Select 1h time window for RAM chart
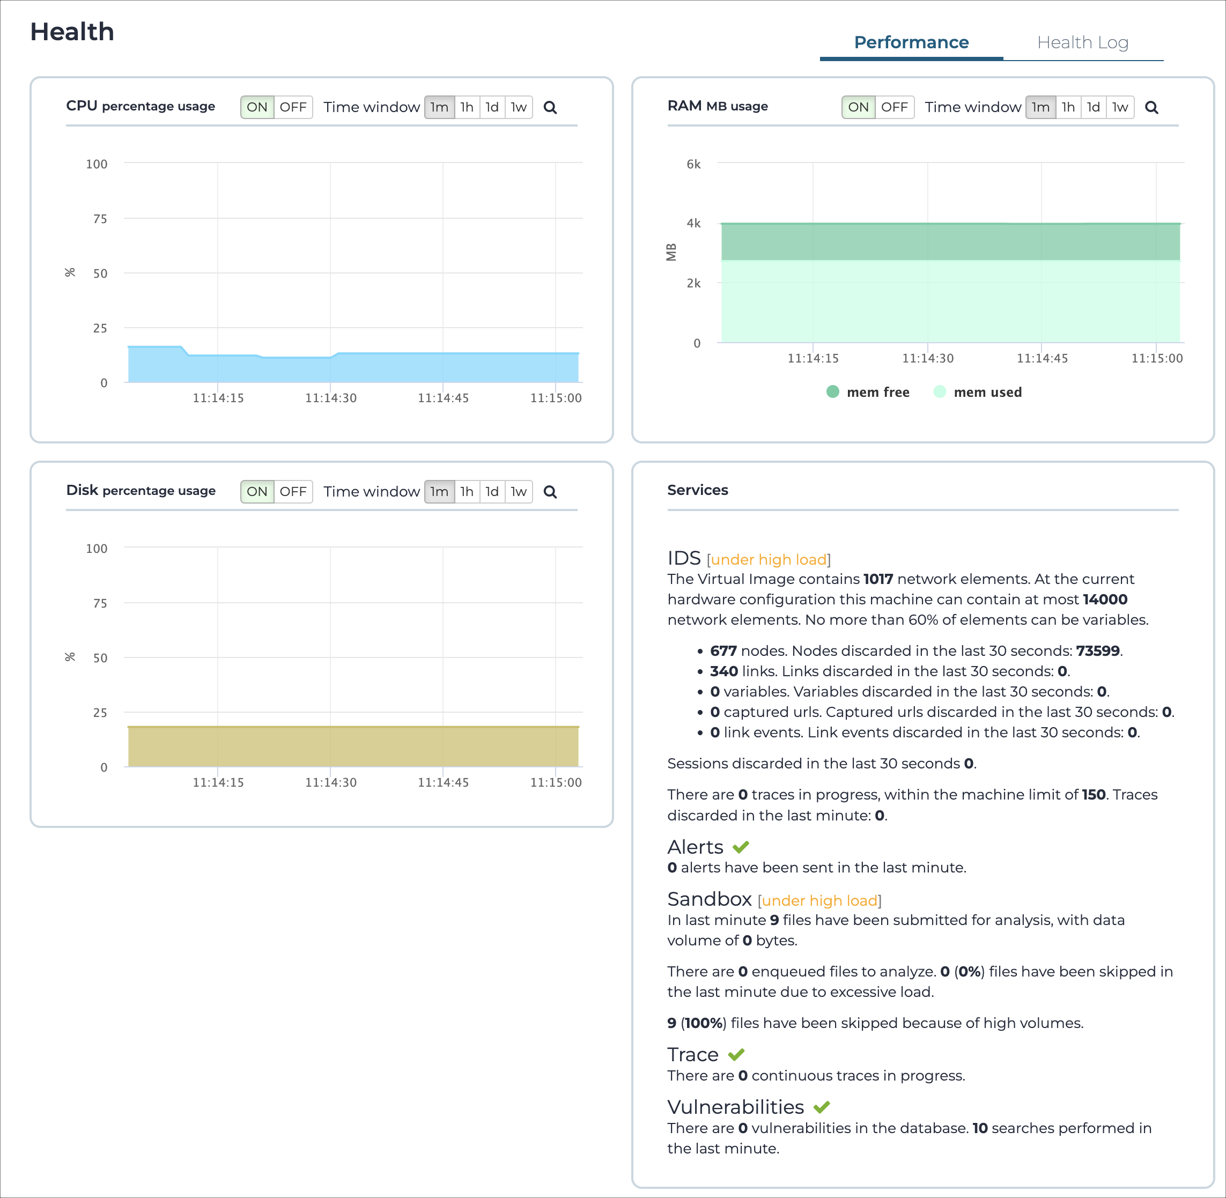Screen dimensions: 1226x1198 (1068, 107)
